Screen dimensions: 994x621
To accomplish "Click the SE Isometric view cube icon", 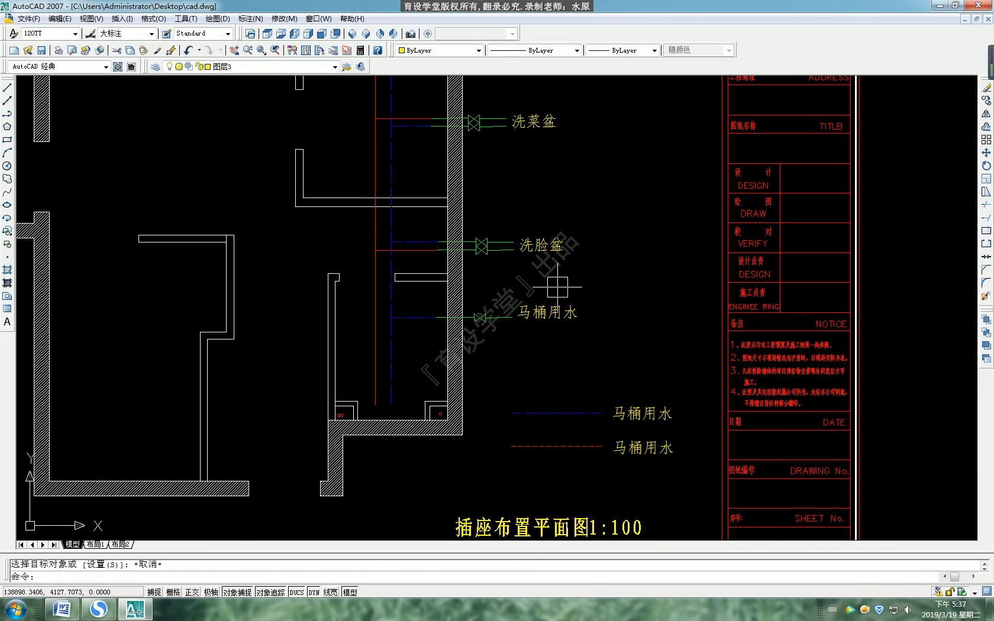I will 366,34.
